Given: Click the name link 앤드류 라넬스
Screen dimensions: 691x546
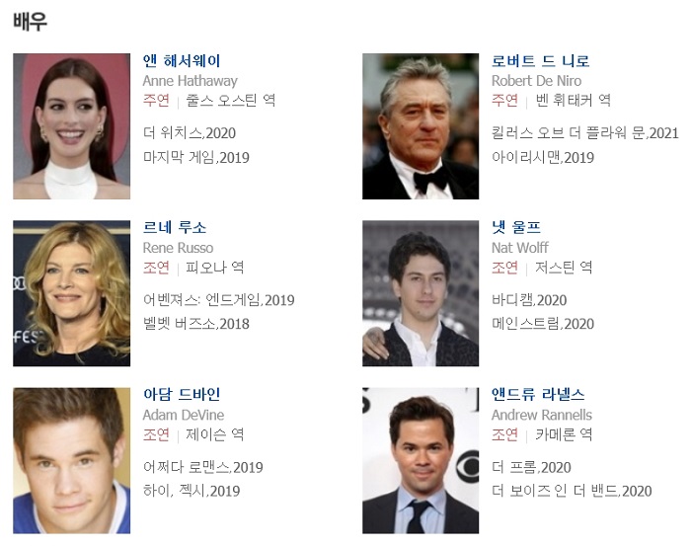Looking at the screenshot, I should [x=538, y=394].
